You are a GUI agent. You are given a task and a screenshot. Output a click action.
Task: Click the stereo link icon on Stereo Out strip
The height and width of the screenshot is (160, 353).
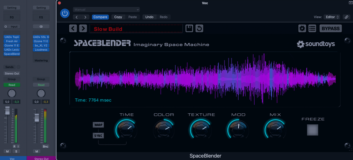click(41, 26)
